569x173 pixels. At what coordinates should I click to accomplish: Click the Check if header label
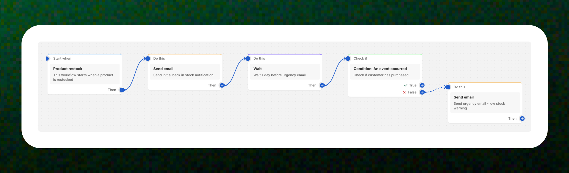(x=360, y=59)
